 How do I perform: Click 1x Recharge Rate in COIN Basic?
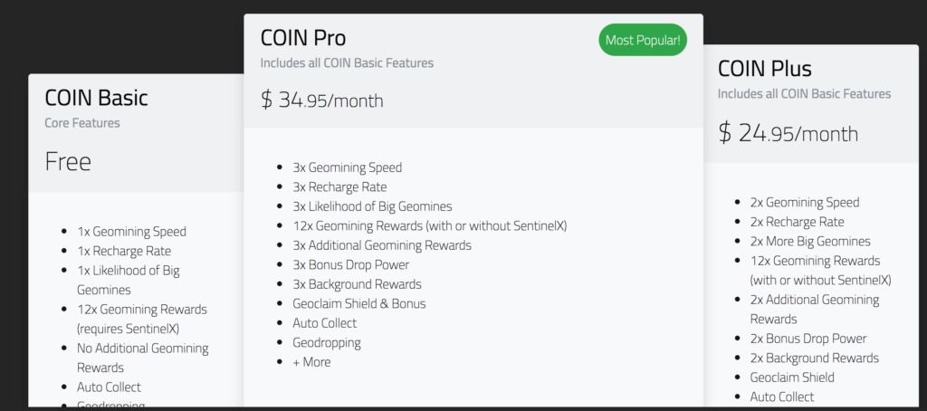tap(124, 251)
